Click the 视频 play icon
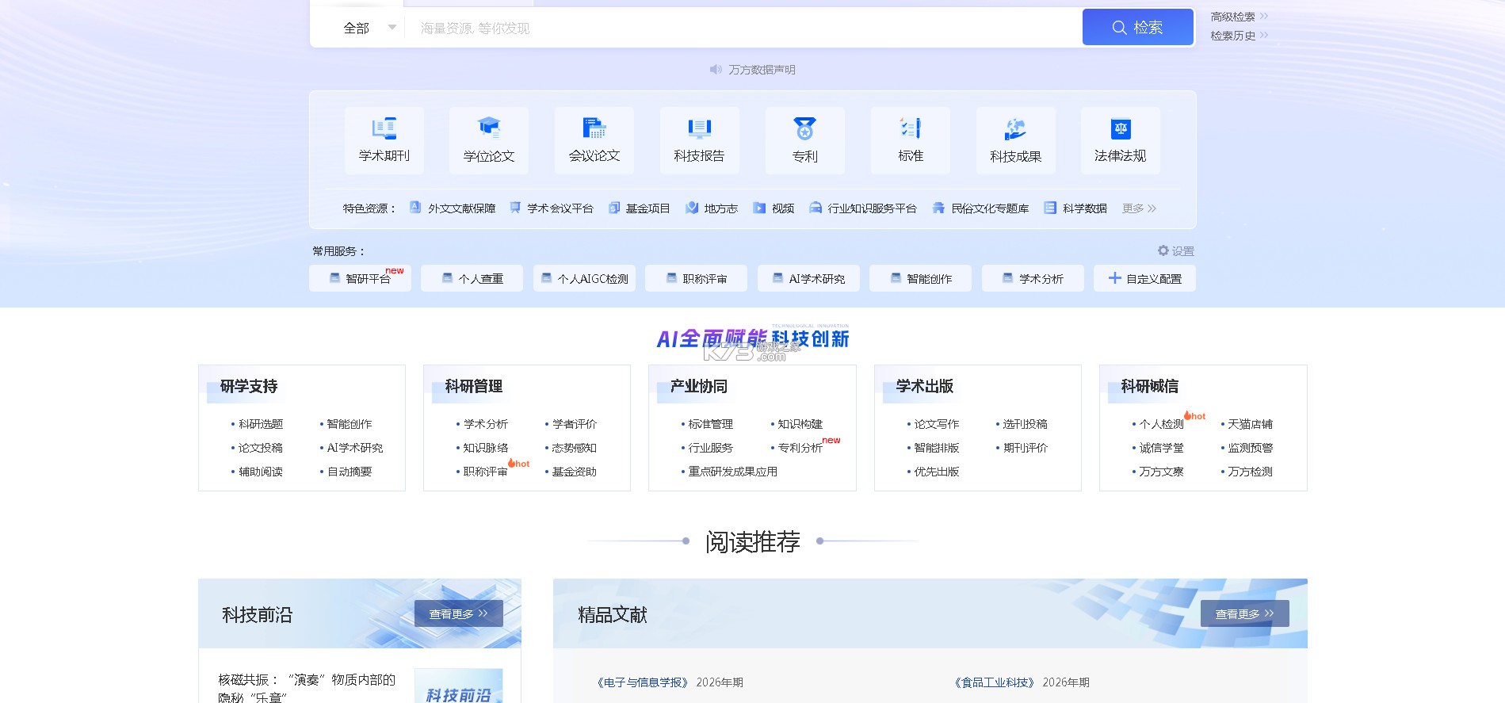The height and width of the screenshot is (703, 1505). coord(759,208)
